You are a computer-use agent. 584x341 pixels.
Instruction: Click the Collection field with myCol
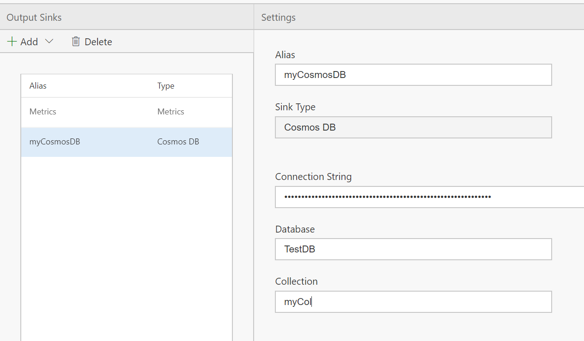coord(413,302)
